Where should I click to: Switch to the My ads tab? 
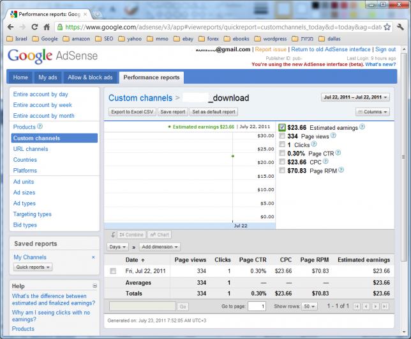[48, 77]
